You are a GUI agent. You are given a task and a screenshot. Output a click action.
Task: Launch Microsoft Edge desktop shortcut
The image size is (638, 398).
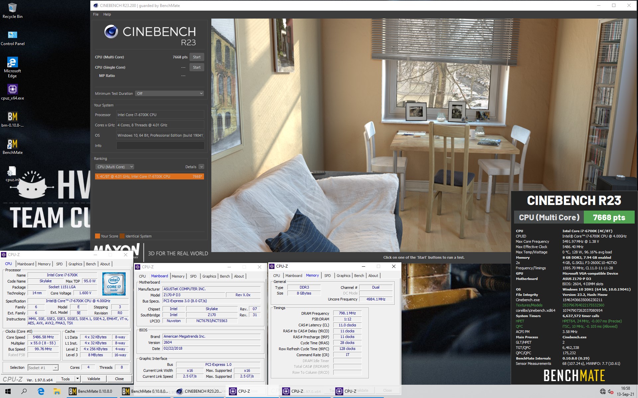tap(12, 67)
